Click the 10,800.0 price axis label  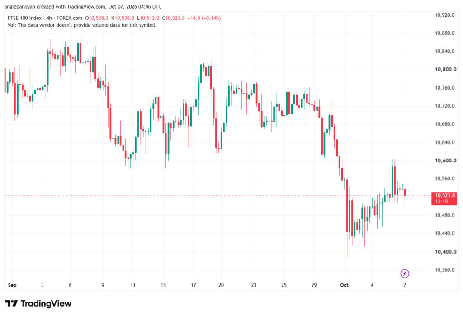[445, 70]
